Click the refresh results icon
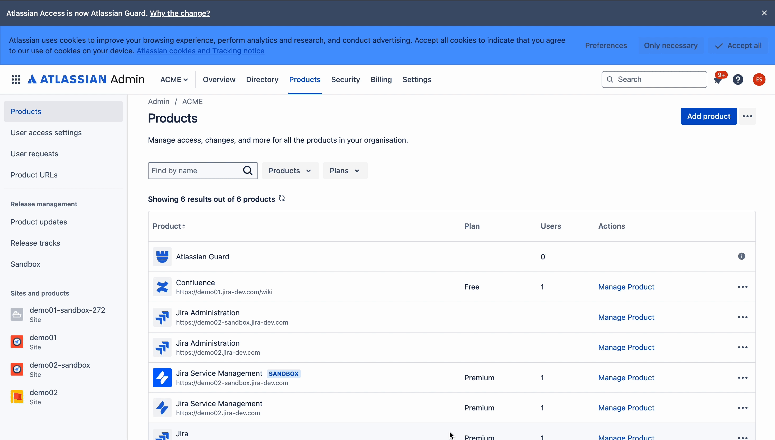 282,198
